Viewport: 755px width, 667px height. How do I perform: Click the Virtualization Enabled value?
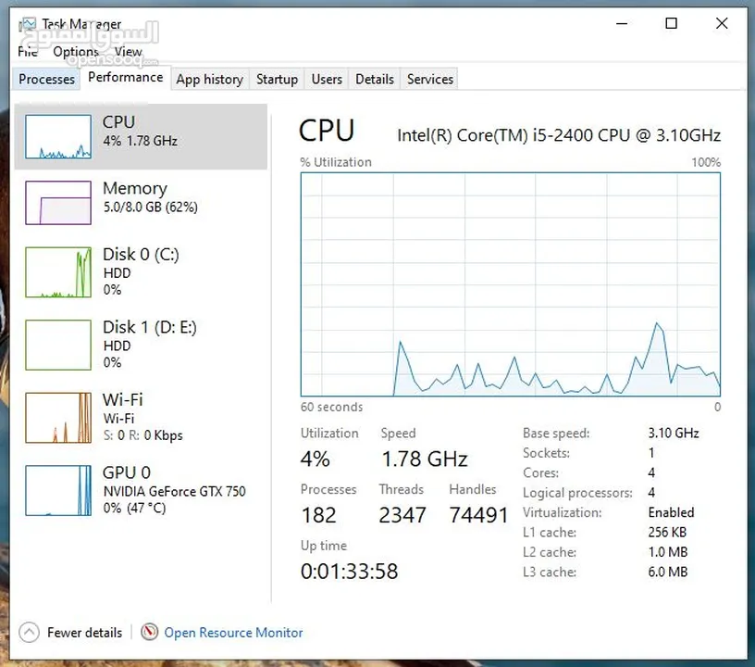(x=671, y=512)
